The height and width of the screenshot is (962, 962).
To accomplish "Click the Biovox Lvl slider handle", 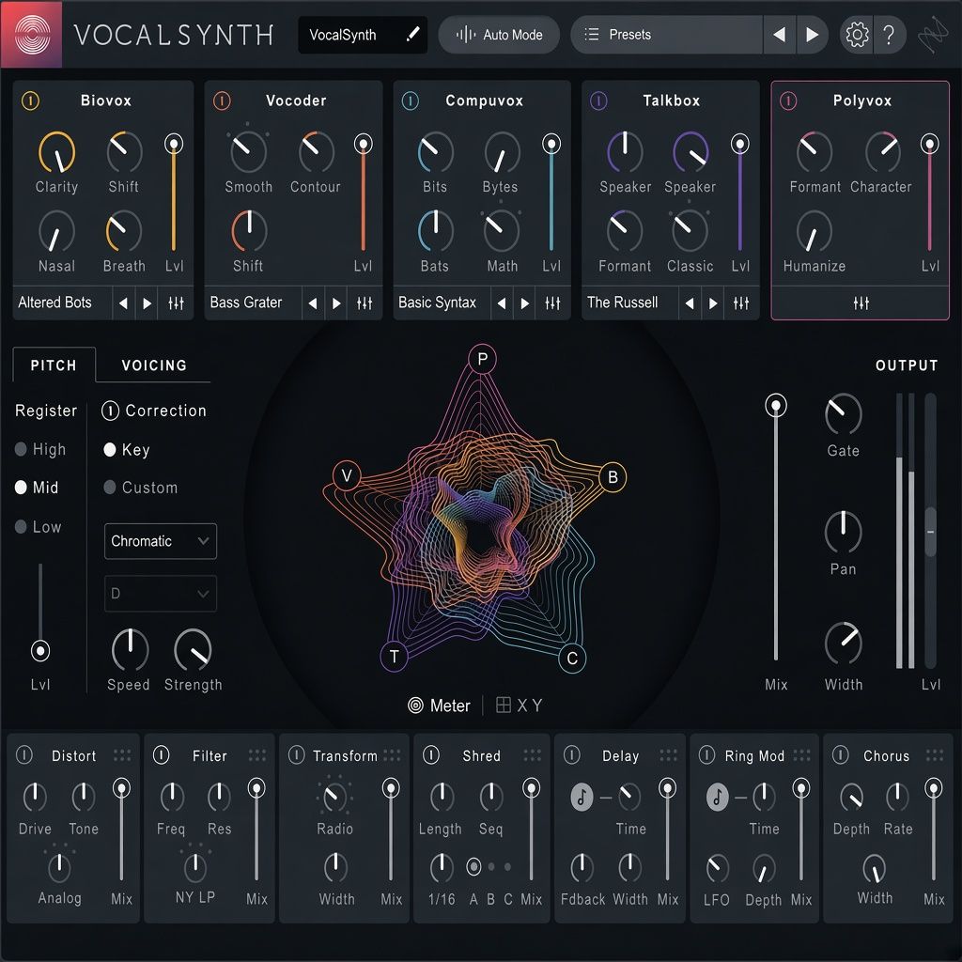I will (x=174, y=144).
